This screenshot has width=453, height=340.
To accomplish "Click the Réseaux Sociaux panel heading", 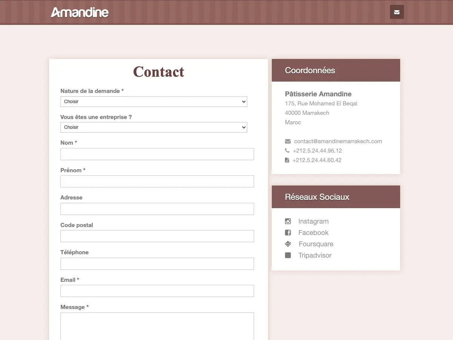I will 317,197.
